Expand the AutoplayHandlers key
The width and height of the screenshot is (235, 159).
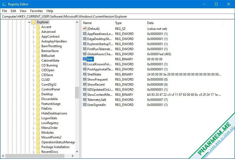tap(34, 41)
